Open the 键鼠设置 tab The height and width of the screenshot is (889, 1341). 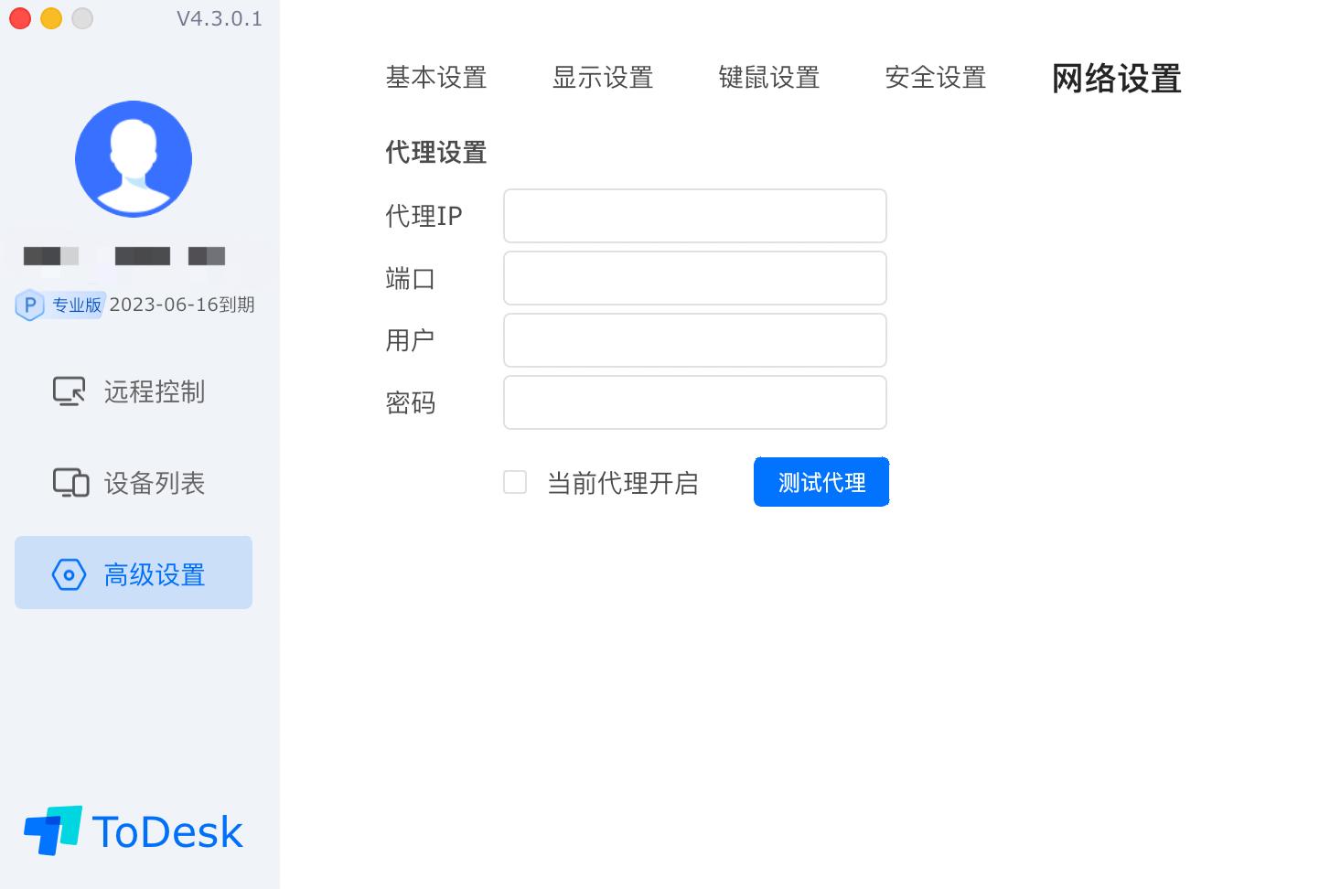pyautogui.click(x=768, y=79)
